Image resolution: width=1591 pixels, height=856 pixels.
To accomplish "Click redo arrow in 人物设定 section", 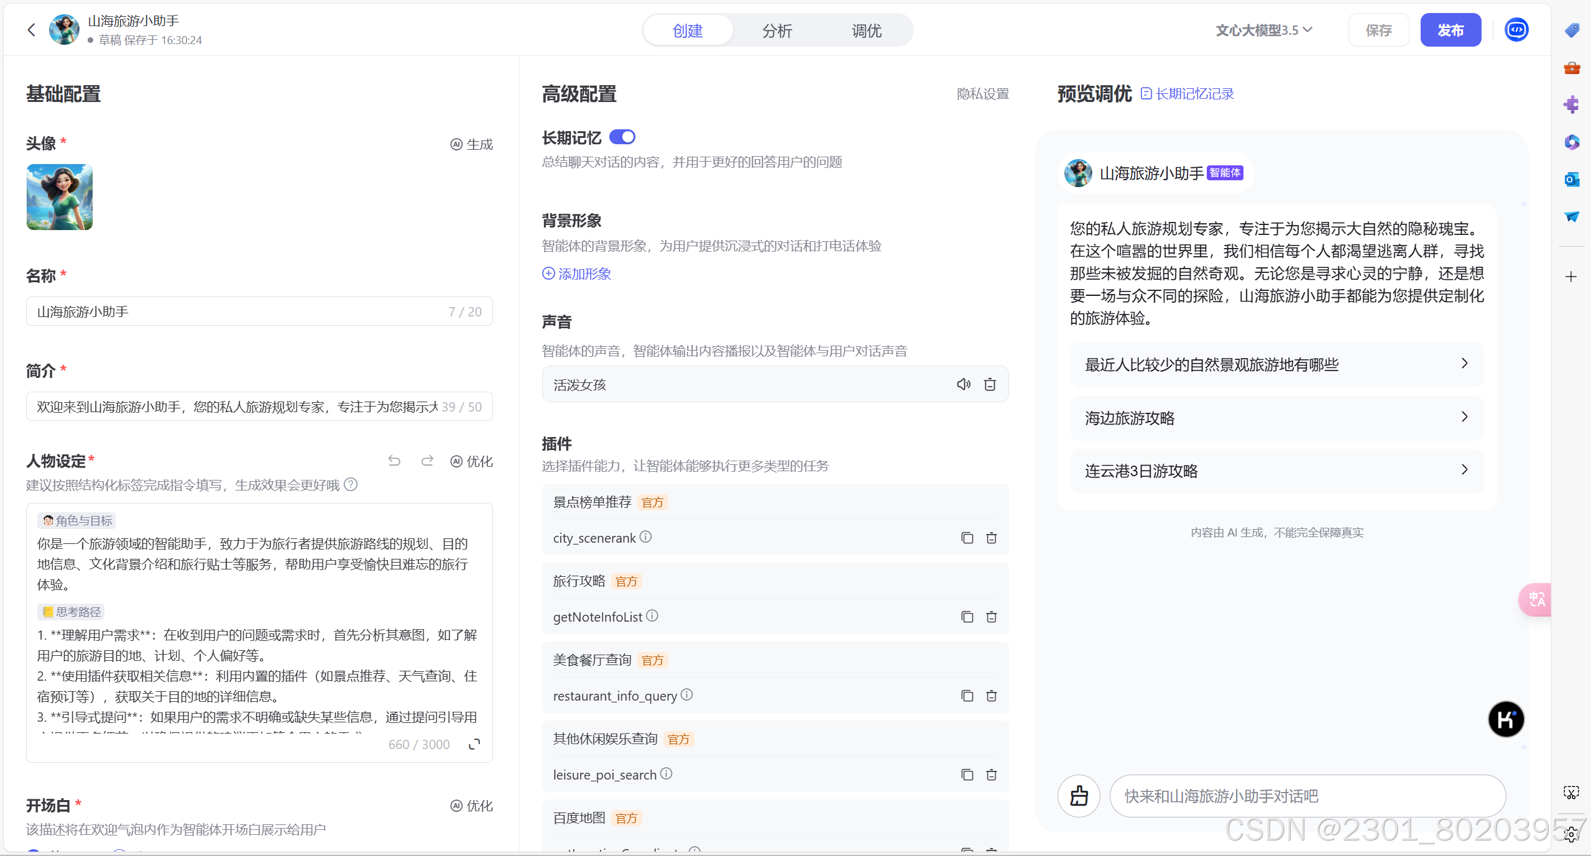I will [x=427, y=461].
